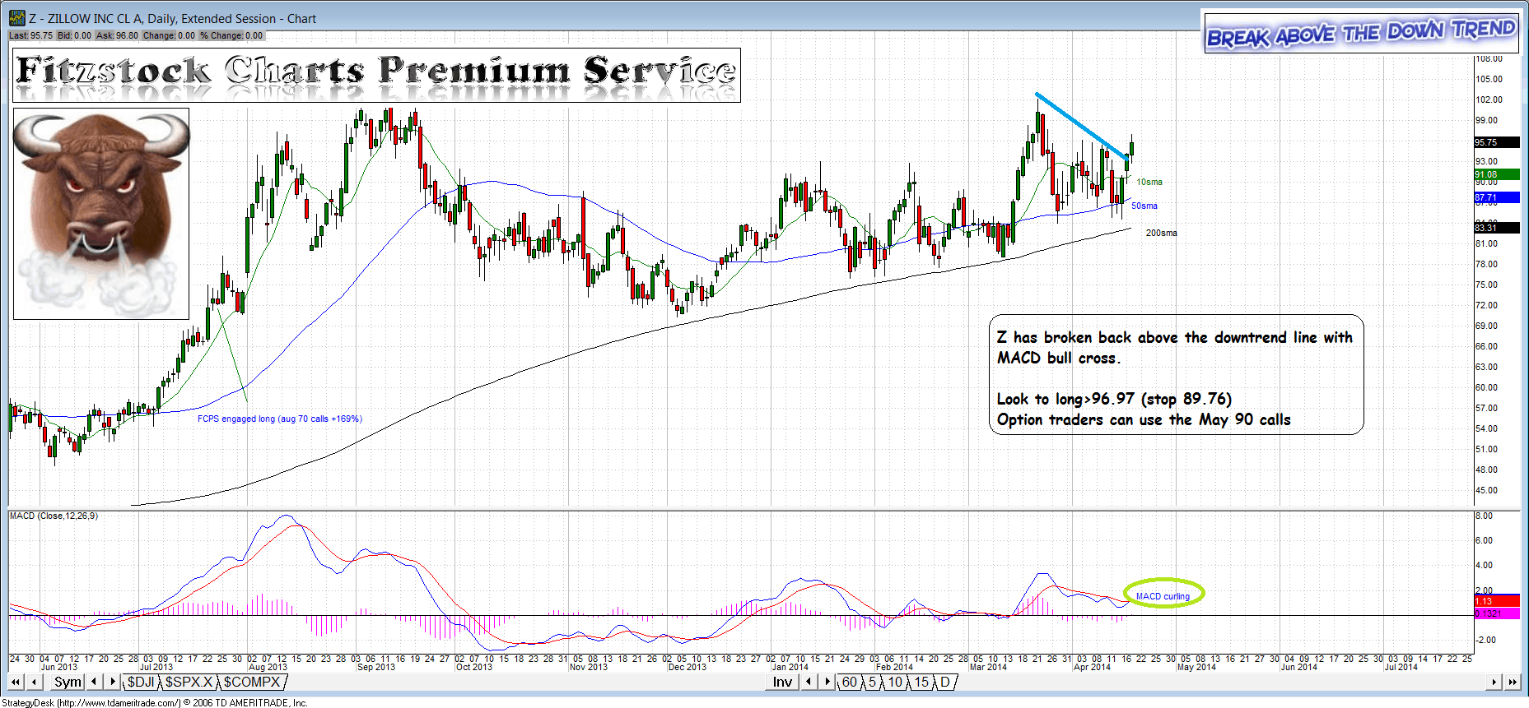Go to next symbol arrow before $DJI tab
This screenshot has height=708, width=1529.
pyautogui.click(x=113, y=682)
